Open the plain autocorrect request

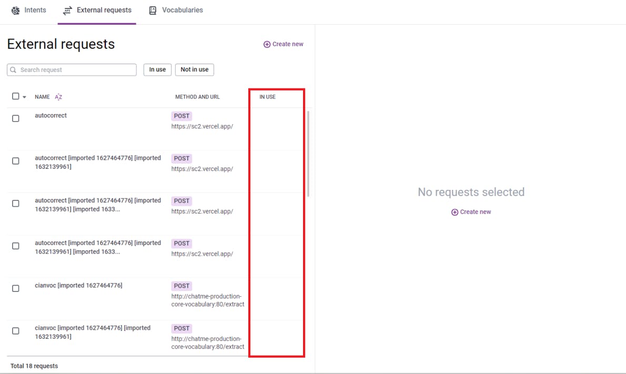point(51,115)
